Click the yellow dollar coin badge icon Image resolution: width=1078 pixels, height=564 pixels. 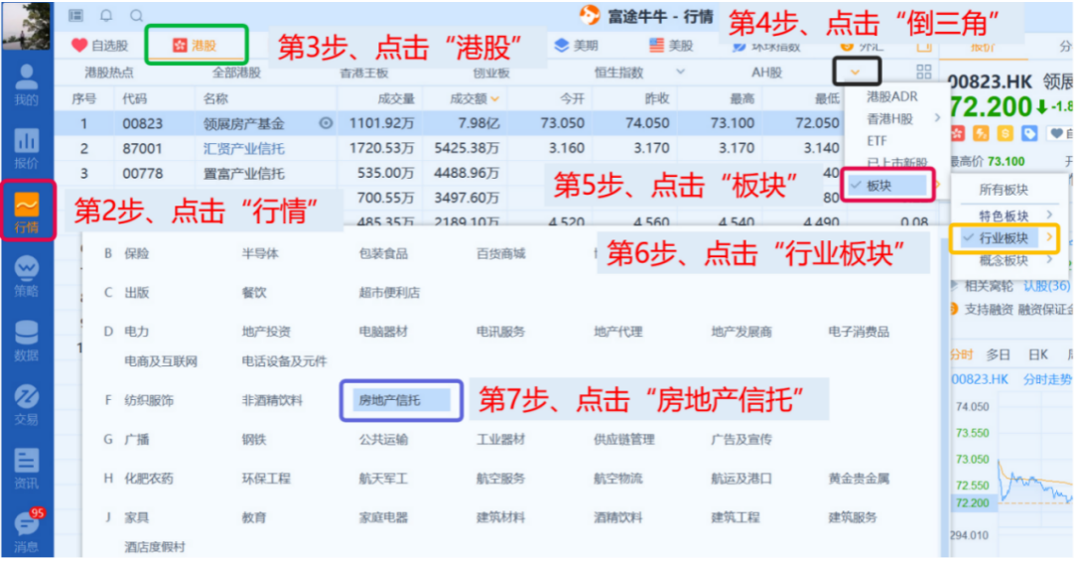pyautogui.click(x=1006, y=133)
